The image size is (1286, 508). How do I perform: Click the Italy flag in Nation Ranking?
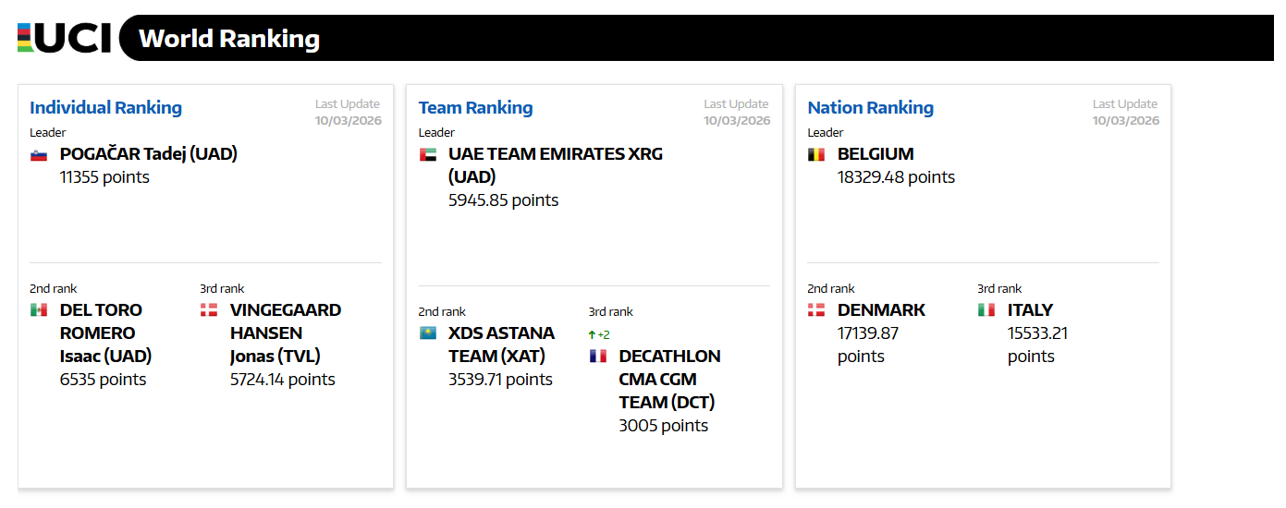pyautogui.click(x=986, y=310)
